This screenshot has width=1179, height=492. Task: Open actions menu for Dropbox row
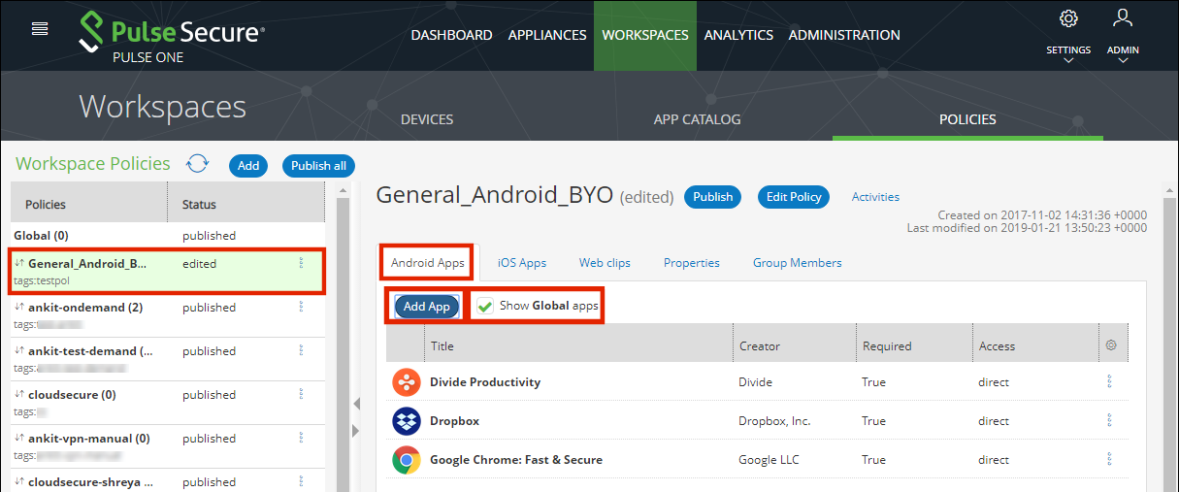coord(1109,421)
